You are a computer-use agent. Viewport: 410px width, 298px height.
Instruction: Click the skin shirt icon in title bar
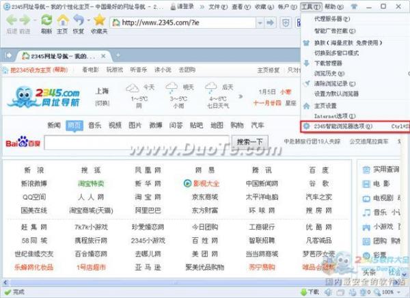click(x=354, y=6)
